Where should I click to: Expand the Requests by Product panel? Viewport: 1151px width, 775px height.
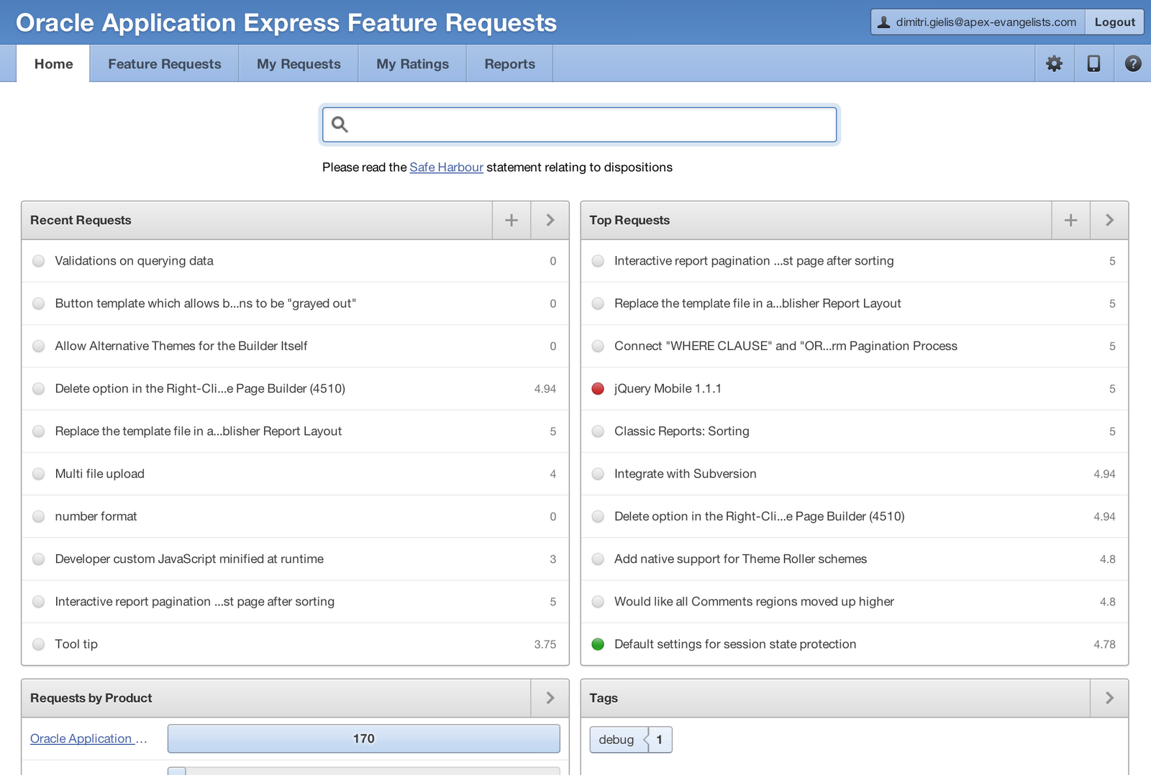point(550,698)
